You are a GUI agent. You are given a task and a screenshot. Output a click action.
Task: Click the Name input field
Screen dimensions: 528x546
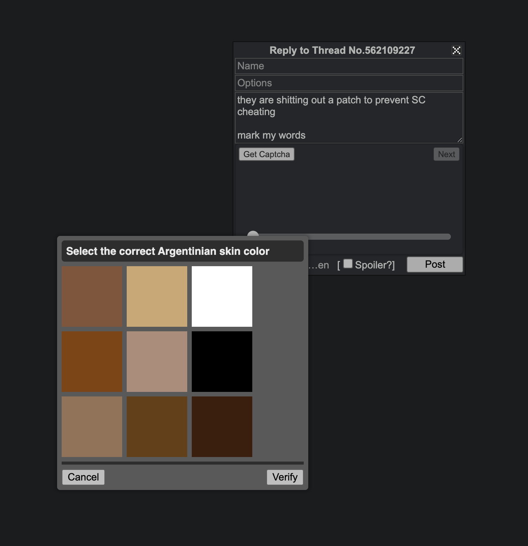[x=349, y=66]
